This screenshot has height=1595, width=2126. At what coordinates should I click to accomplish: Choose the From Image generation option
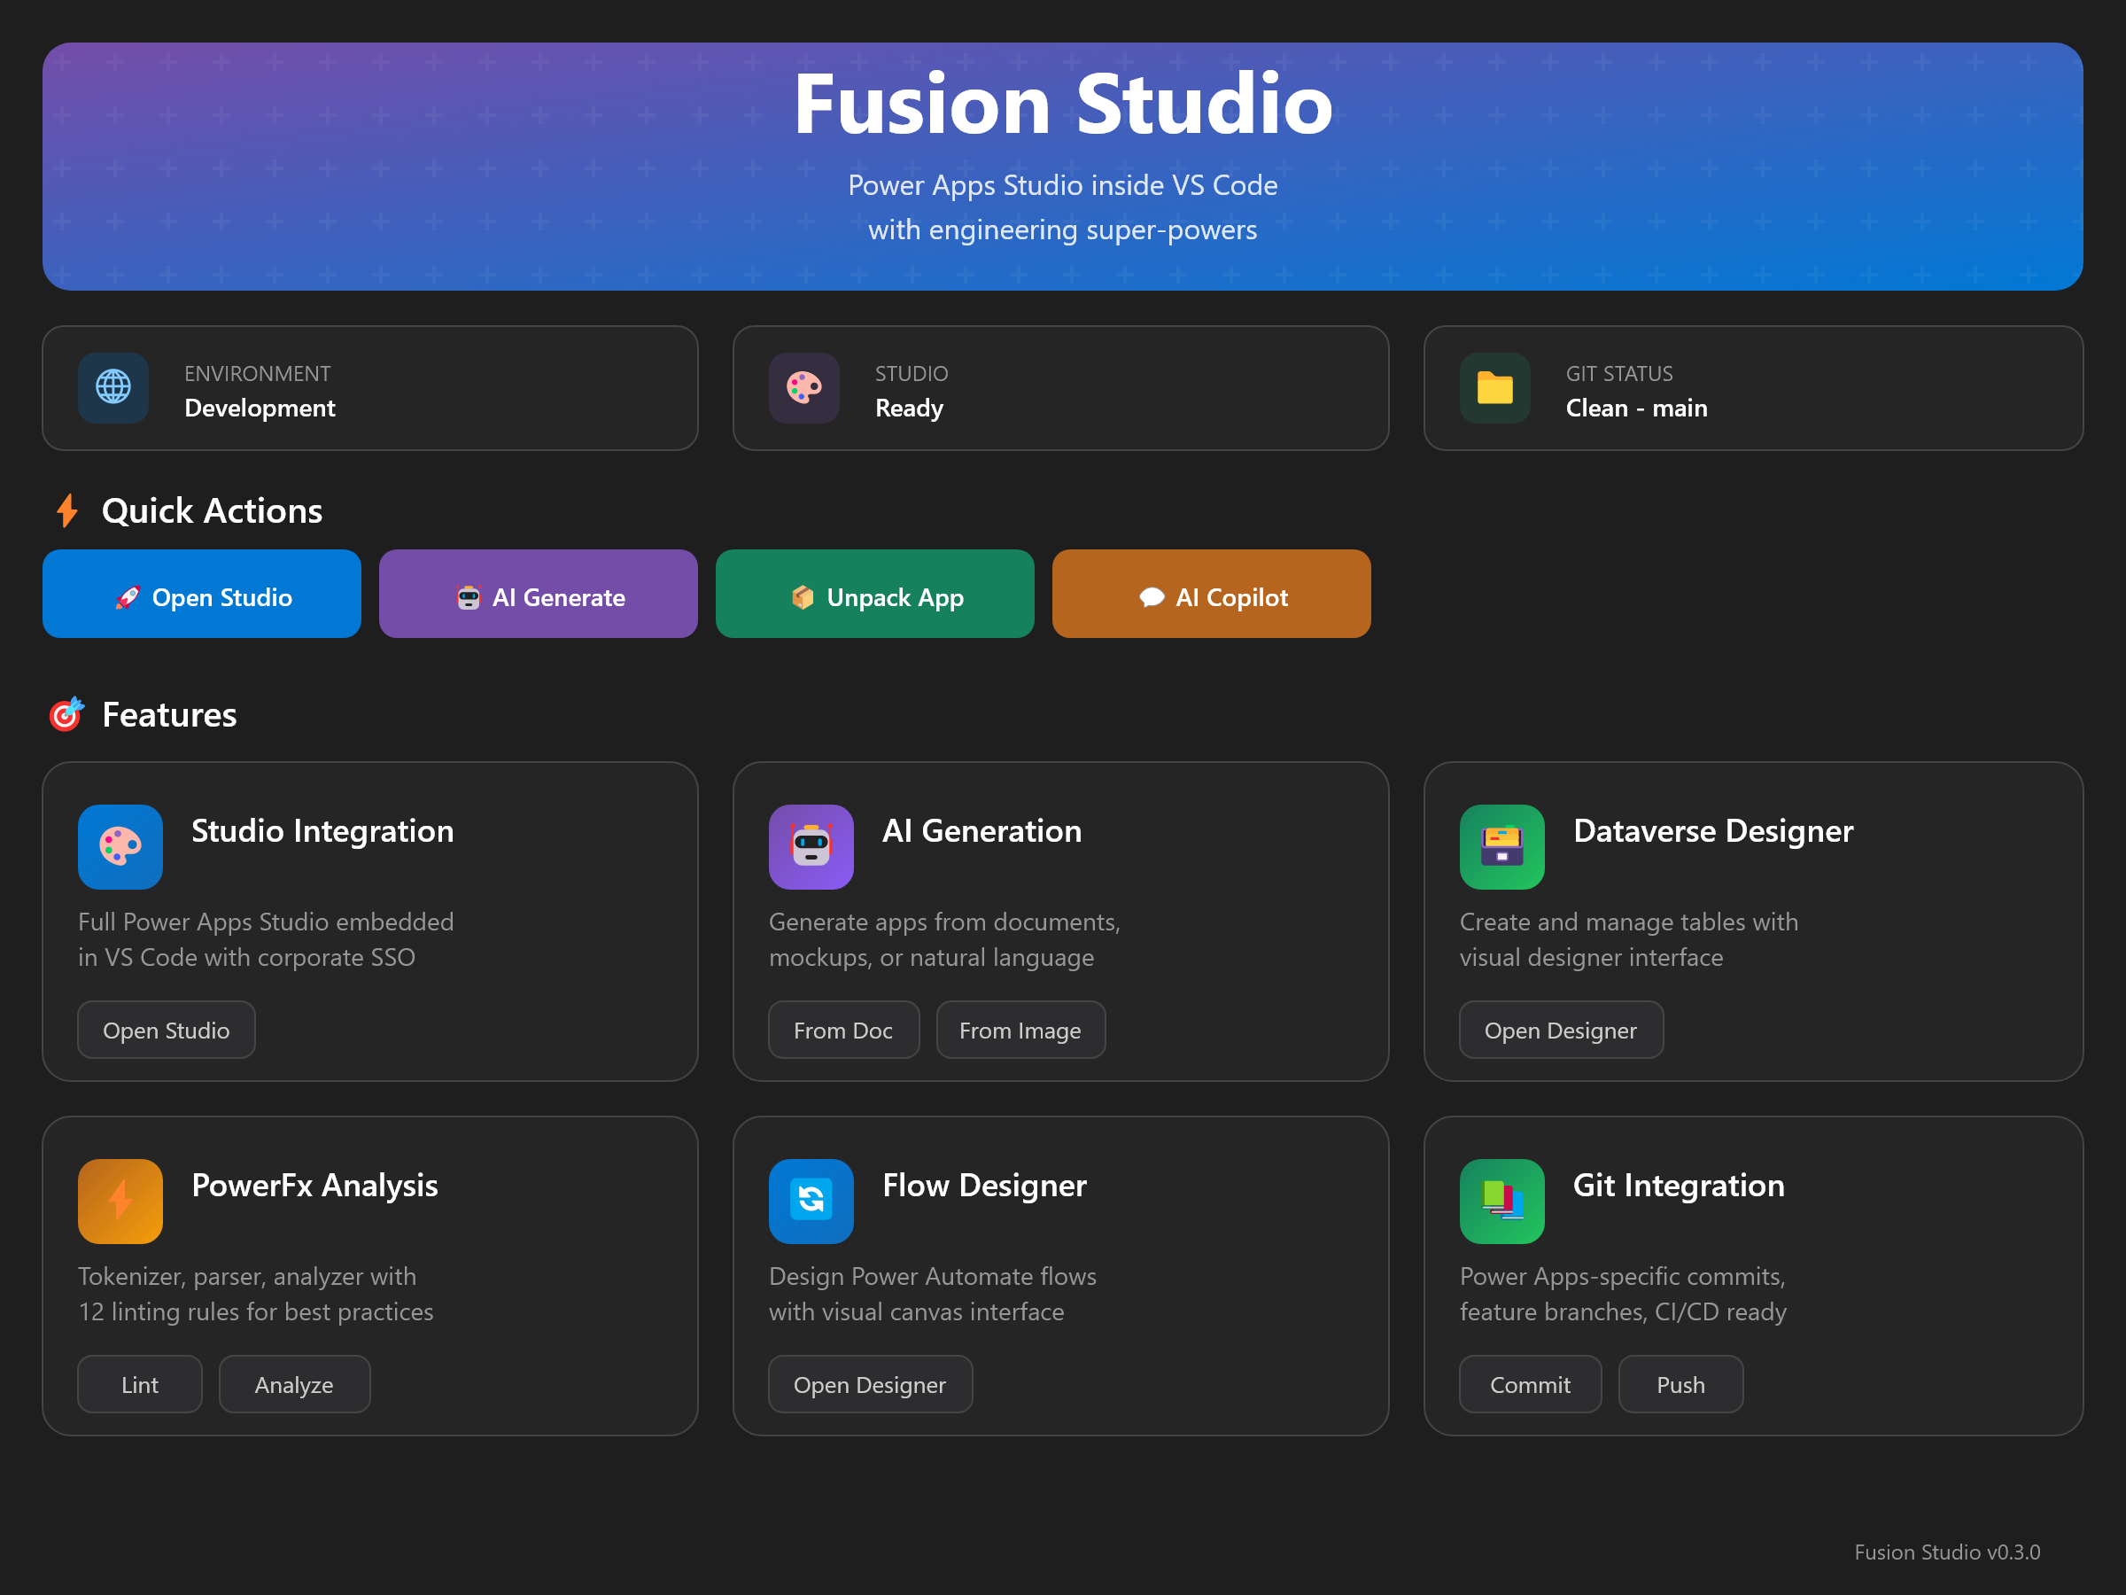pyautogui.click(x=1020, y=1030)
